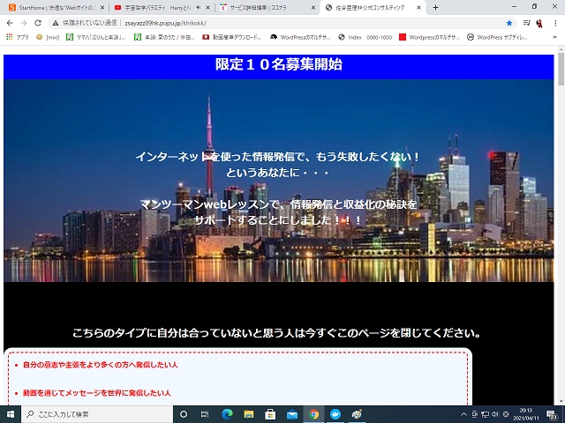Close the YouTube tab

[x=208, y=7]
